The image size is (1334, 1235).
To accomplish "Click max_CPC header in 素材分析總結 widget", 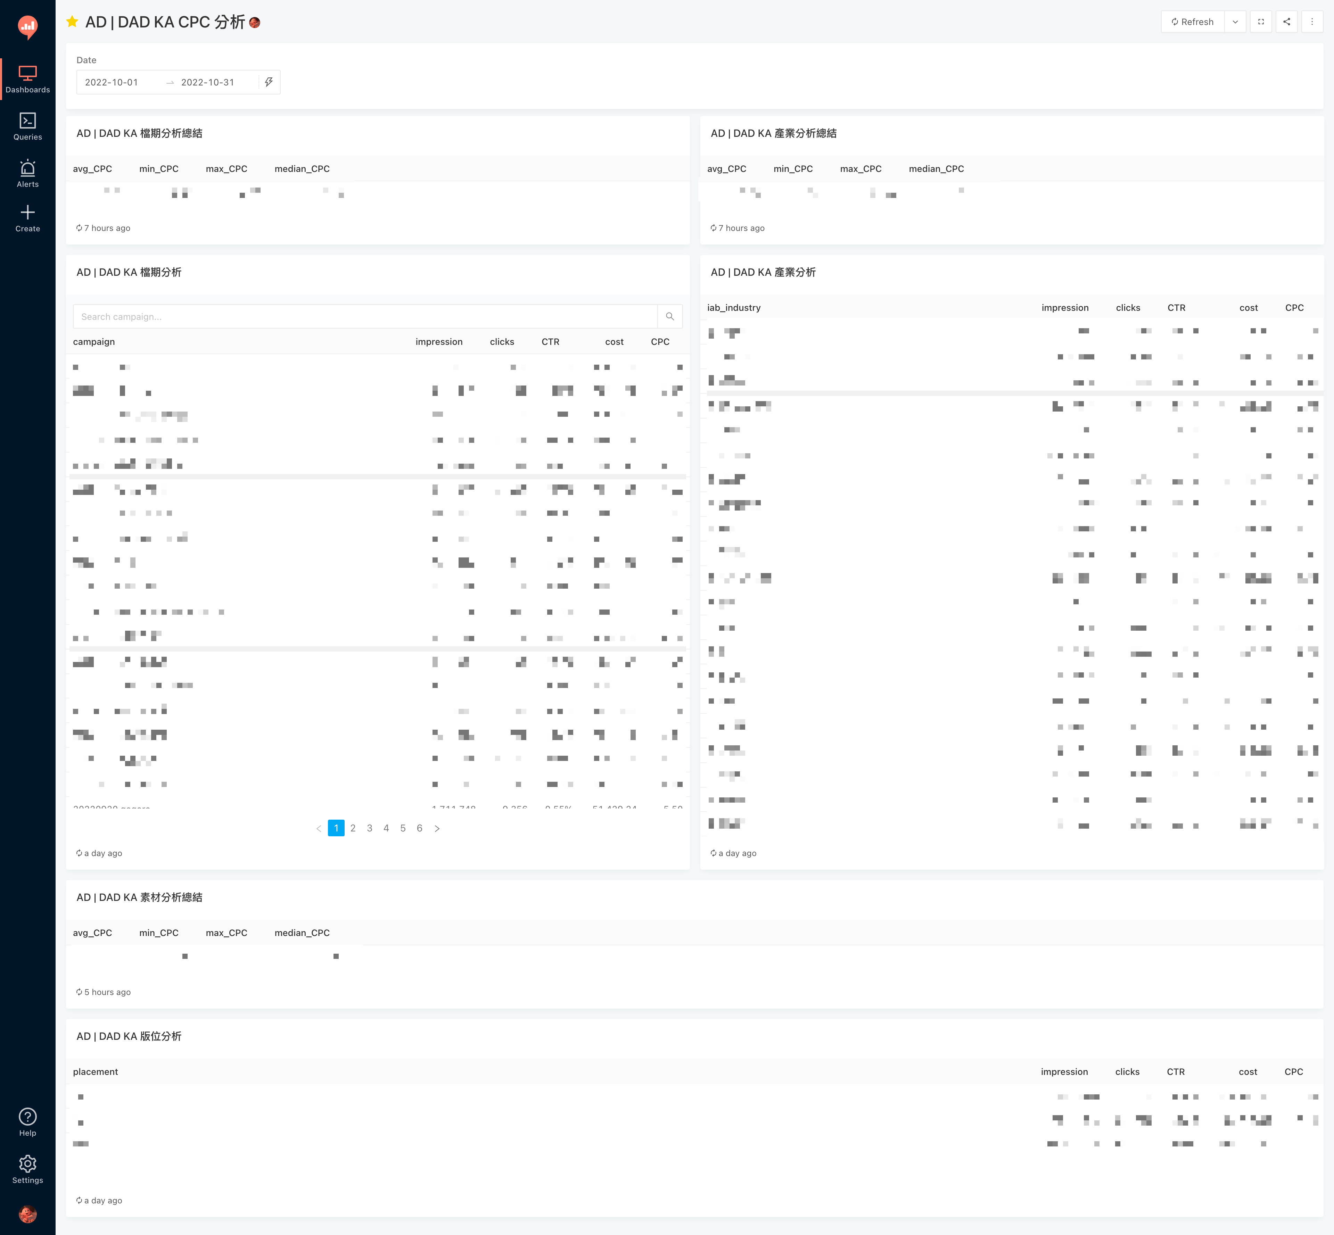I will point(227,933).
